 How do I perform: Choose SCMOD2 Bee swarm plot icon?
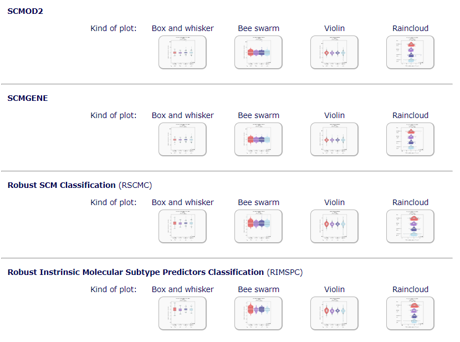pos(258,53)
